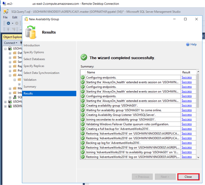The width and height of the screenshot is (205, 185).
Task: Click the green check icon beside 'Creating availability group'
Action: pos(83,105)
